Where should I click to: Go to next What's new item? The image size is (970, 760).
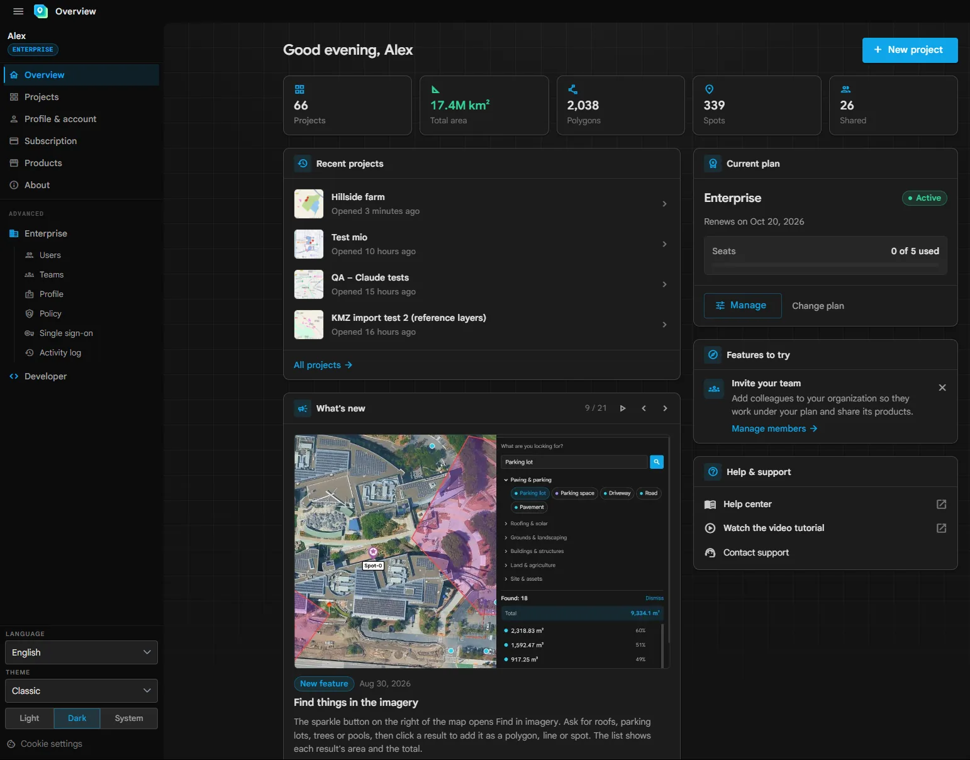665,408
